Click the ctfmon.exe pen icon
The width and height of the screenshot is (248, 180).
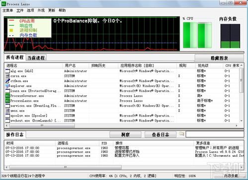(x=7, y=81)
